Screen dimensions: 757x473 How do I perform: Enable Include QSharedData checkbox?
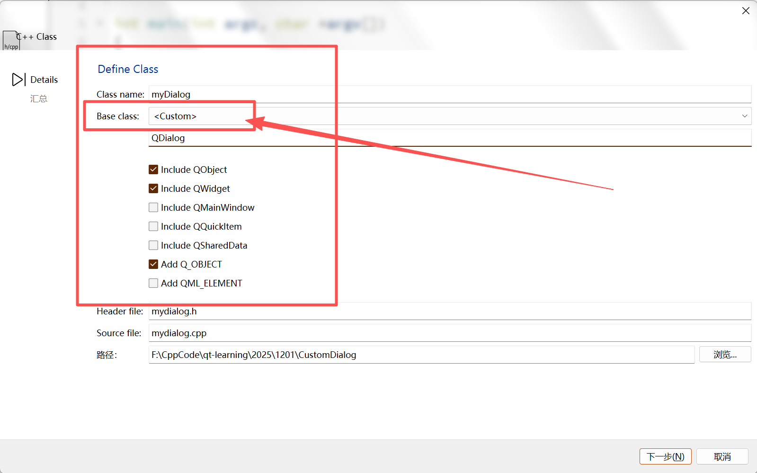[x=153, y=245]
